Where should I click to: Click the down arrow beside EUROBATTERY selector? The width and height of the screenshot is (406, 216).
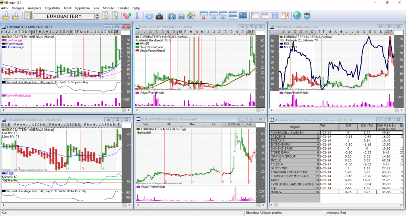click(97, 19)
